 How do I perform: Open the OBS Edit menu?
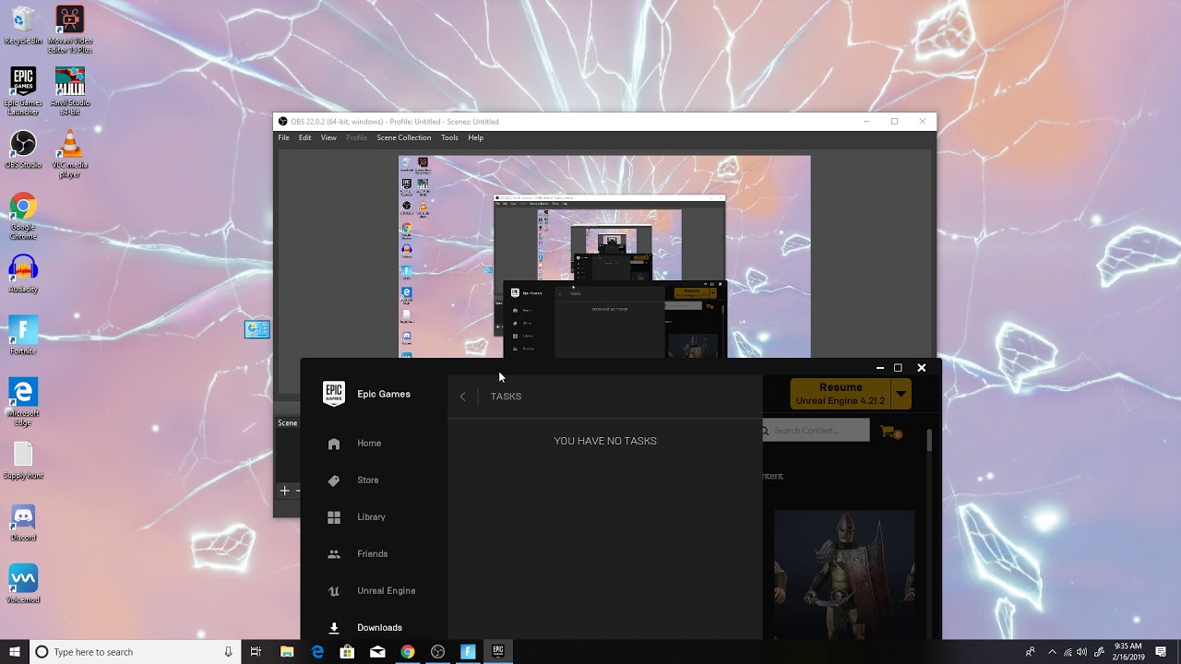pyautogui.click(x=304, y=137)
